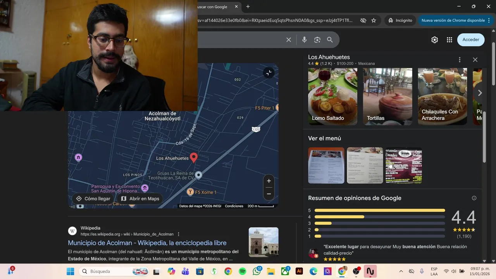Open the Google apps grid
The width and height of the screenshot is (496, 279).
pyautogui.click(x=449, y=40)
